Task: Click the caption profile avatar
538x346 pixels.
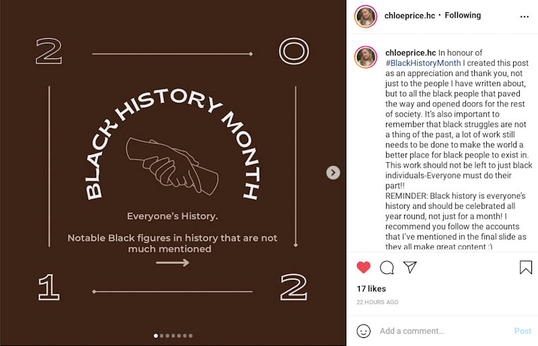Action: pos(366,57)
